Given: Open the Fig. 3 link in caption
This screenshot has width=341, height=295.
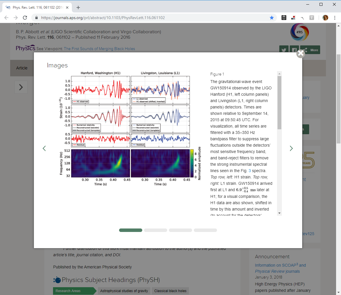Looking at the screenshot, I should point(250,171).
